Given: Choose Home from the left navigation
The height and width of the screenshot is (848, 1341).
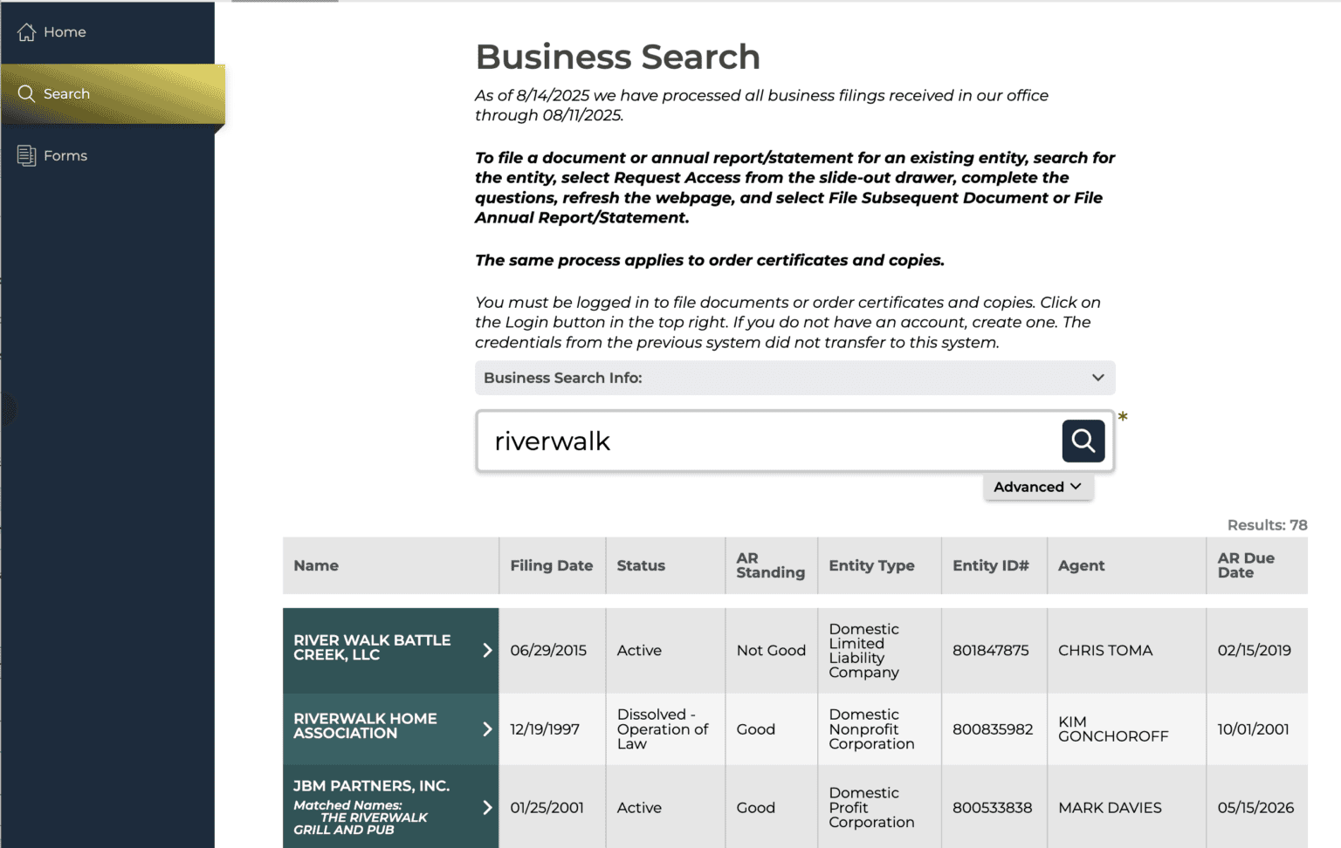Looking at the screenshot, I should coord(64,31).
